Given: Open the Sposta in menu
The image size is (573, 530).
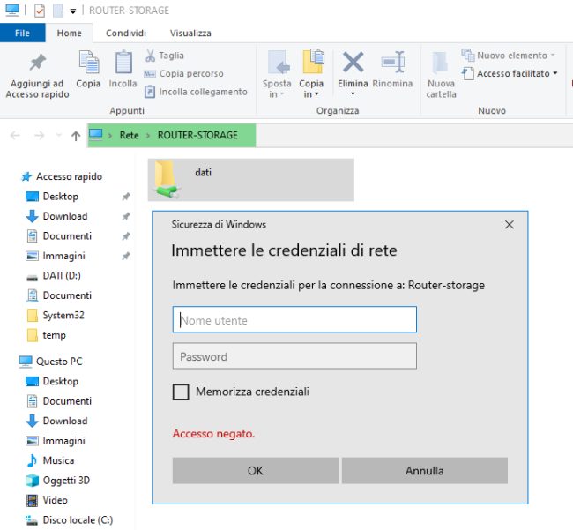Looking at the screenshot, I should tap(277, 74).
